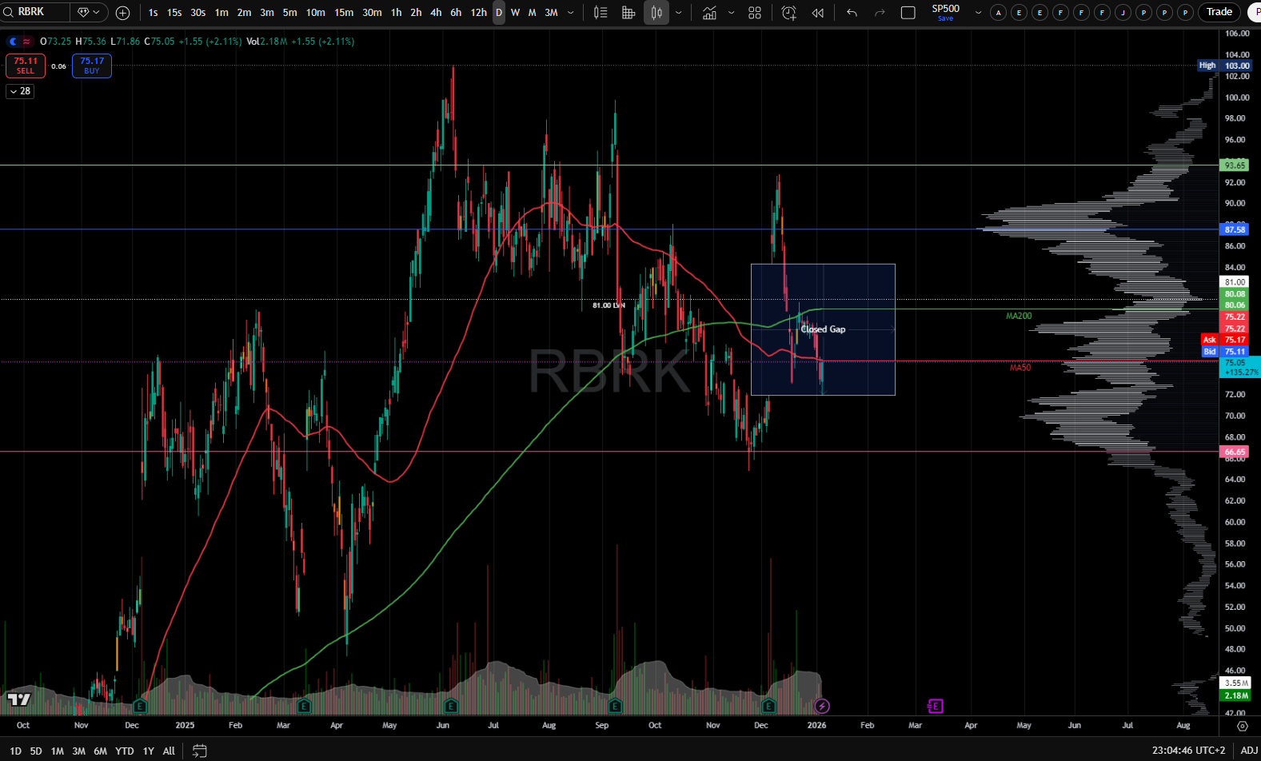
Task: Expand the timeframe interval dropdown chevron
Action: pyautogui.click(x=570, y=13)
